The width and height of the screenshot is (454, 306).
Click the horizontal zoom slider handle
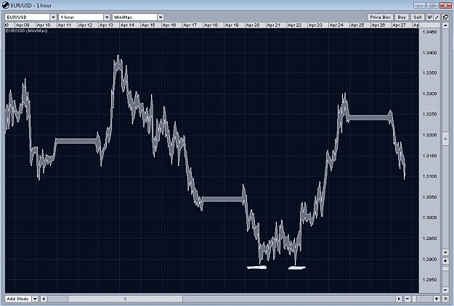pyautogui.click(x=415, y=299)
